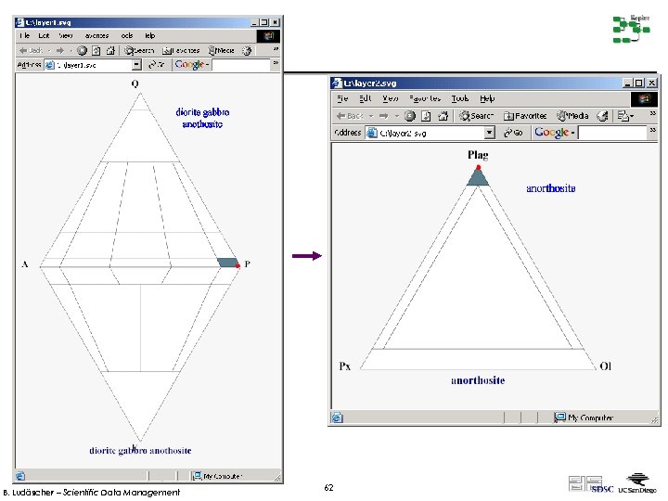Viewport: 668px width, 501px height.
Task: Open Favorites button in layer2.svg toolbar
Action: pyautogui.click(x=525, y=115)
